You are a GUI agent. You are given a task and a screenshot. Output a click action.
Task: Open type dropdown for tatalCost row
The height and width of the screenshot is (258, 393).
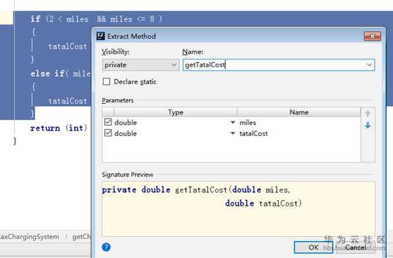[233, 134]
